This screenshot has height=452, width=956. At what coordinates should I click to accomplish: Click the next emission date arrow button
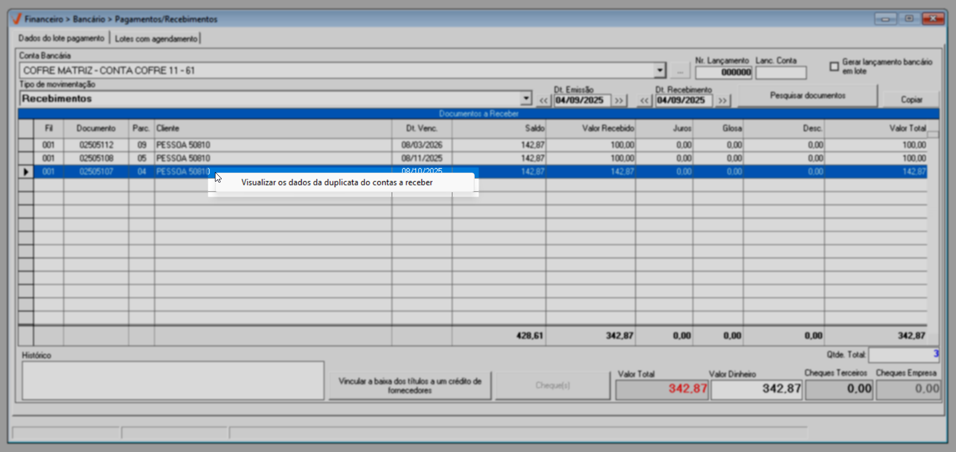pos(618,101)
